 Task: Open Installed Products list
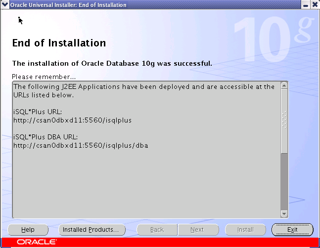pyautogui.click(x=92, y=230)
